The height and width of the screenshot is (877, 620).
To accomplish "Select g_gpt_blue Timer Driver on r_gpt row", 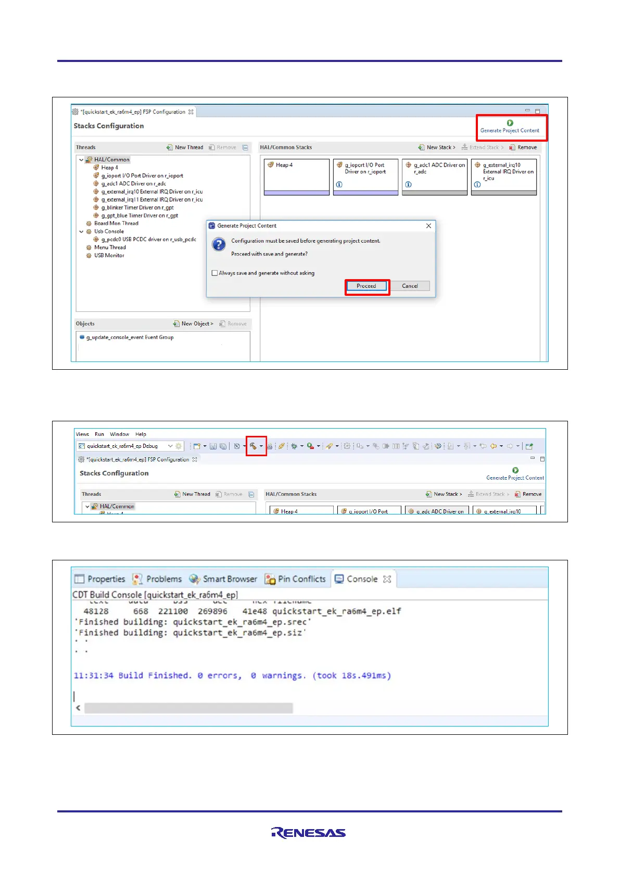I will tap(135, 216).
